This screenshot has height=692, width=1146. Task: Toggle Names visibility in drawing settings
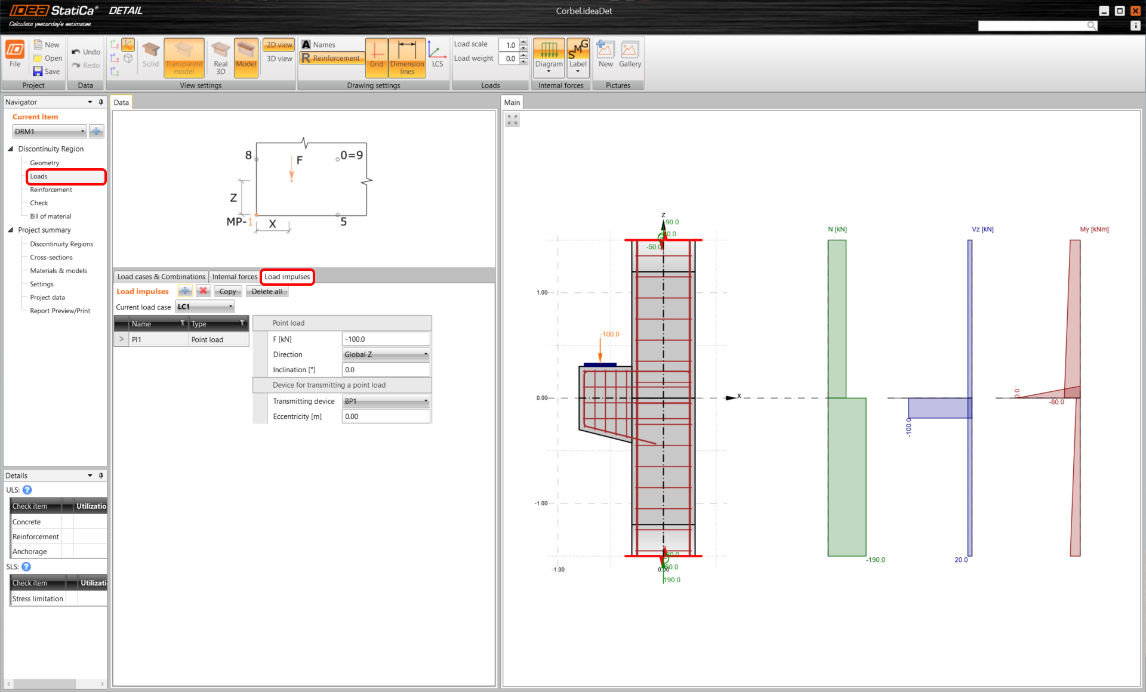point(323,44)
